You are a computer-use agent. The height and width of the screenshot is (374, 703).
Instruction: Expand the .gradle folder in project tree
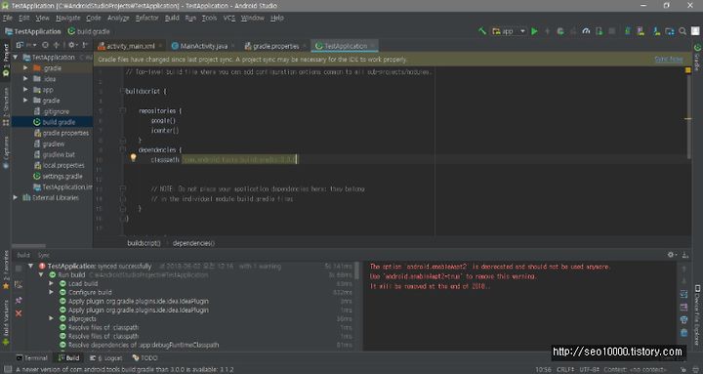pyautogui.click(x=25, y=67)
